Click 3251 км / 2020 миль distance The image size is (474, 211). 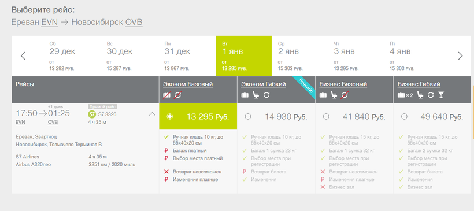(112, 165)
